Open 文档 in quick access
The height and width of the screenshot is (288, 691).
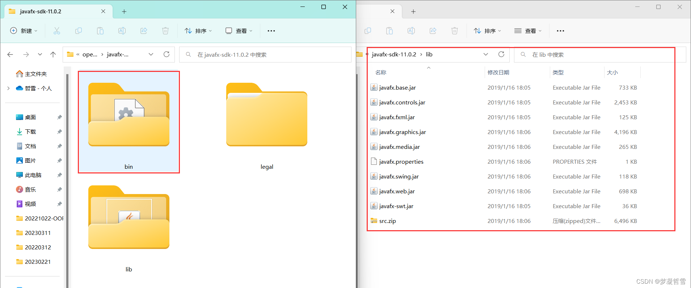26,146
